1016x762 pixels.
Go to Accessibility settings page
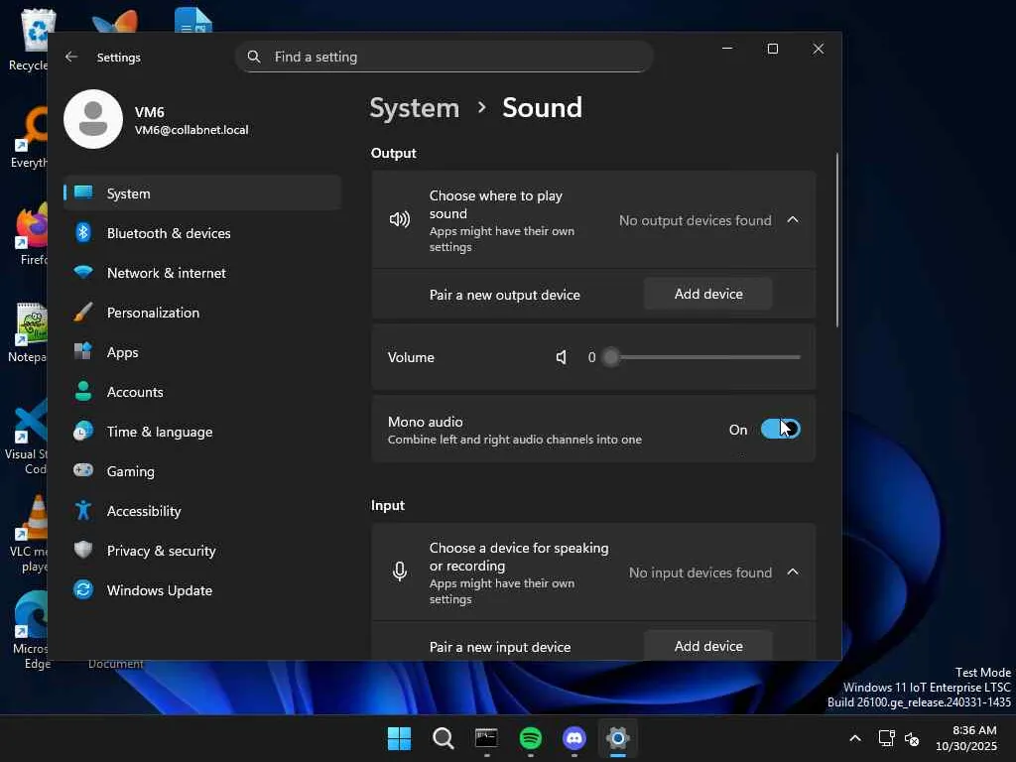[144, 511]
